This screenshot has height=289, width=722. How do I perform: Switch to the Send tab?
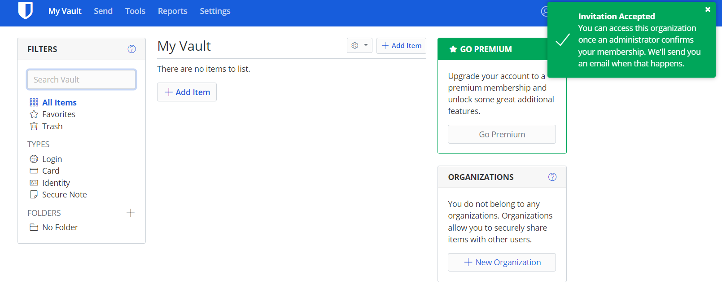click(103, 11)
